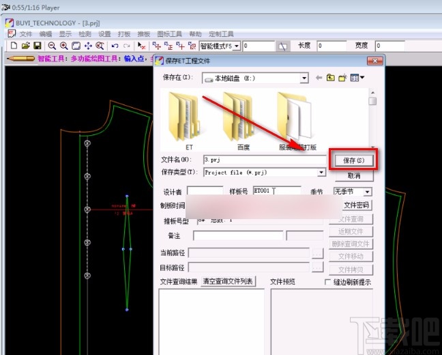Select the snap icon with 正 symbol
Image resolution: width=442 pixels, height=355 pixels.
coord(168,46)
